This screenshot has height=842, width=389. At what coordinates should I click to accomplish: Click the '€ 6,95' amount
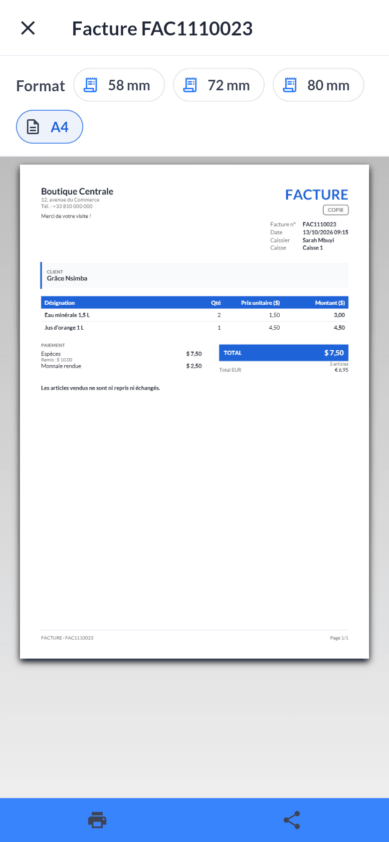pyautogui.click(x=342, y=370)
